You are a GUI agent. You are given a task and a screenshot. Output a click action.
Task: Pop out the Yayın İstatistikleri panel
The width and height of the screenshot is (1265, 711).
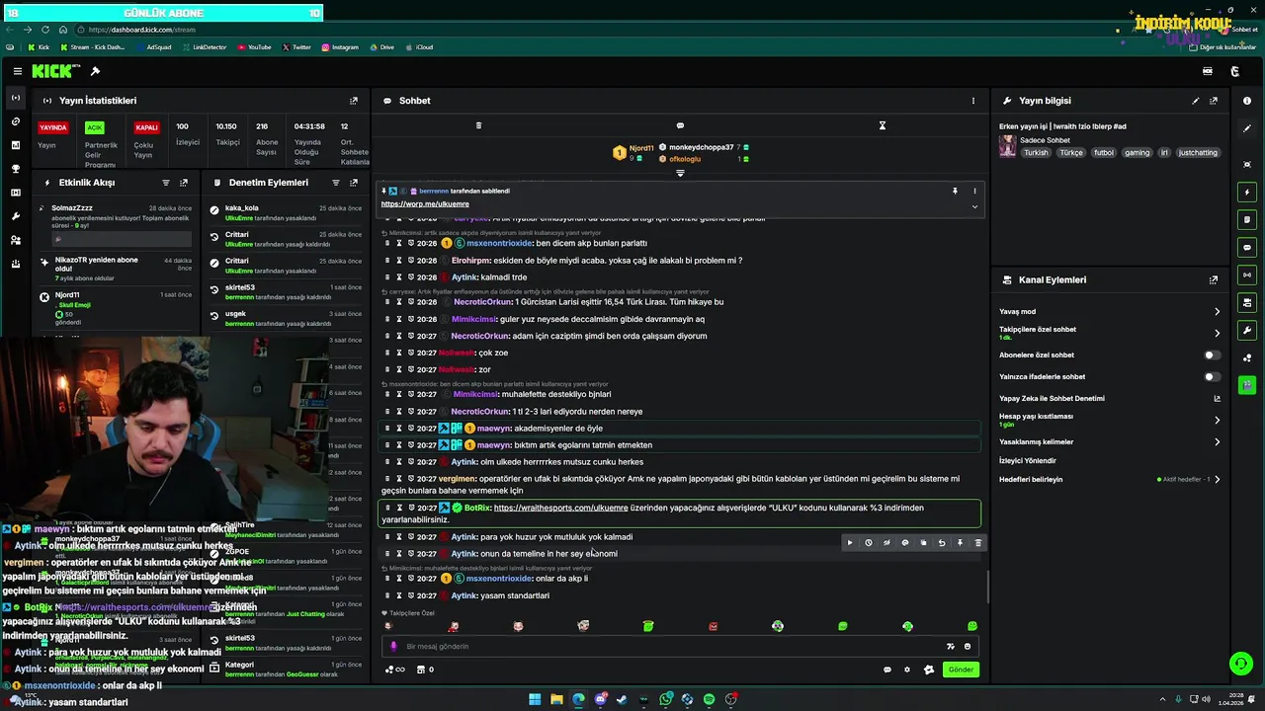(354, 101)
